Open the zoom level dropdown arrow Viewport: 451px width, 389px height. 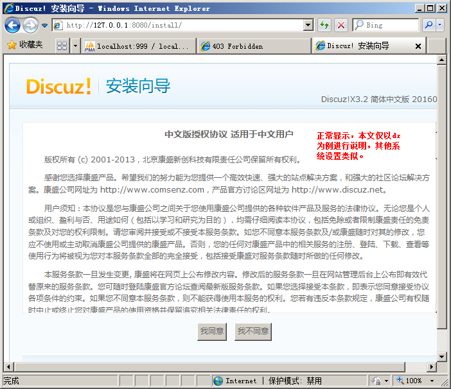432,381
